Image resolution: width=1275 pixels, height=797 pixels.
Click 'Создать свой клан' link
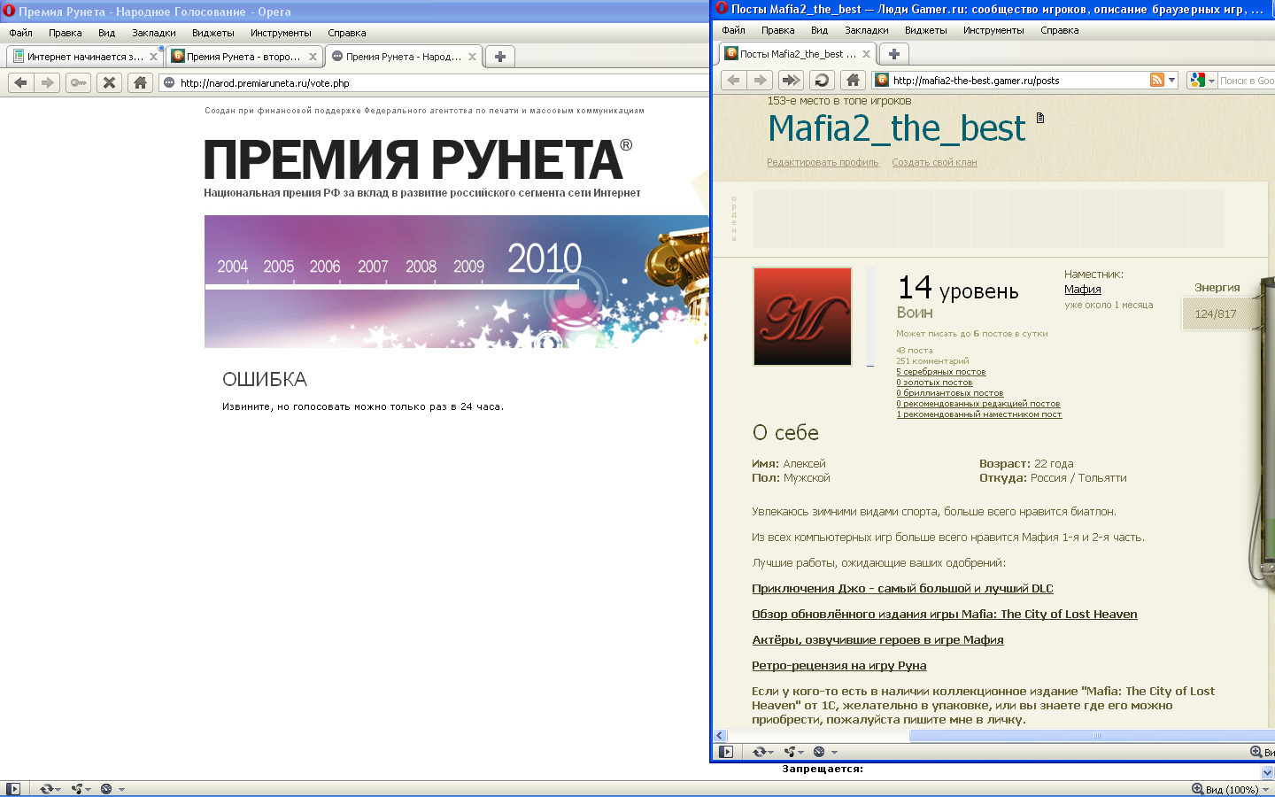(934, 162)
